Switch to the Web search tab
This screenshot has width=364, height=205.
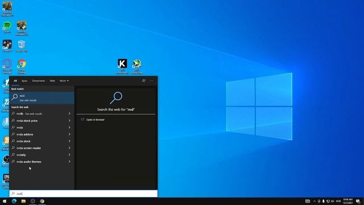coord(52,81)
